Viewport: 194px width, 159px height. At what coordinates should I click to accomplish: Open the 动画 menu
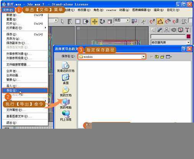coord(124,10)
